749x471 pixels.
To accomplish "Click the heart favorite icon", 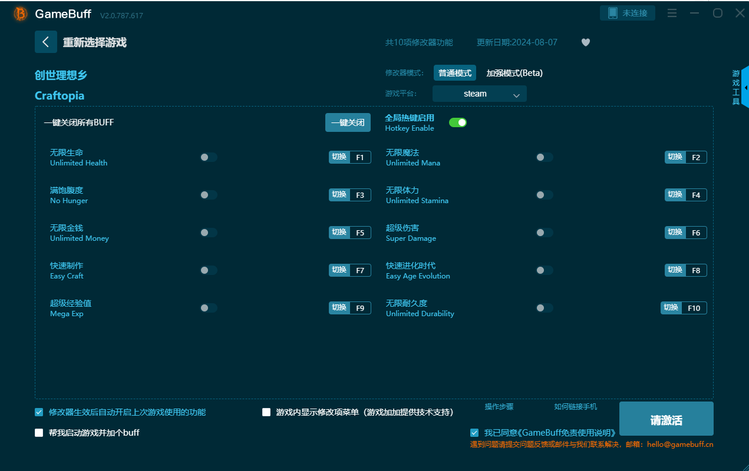I will point(586,42).
